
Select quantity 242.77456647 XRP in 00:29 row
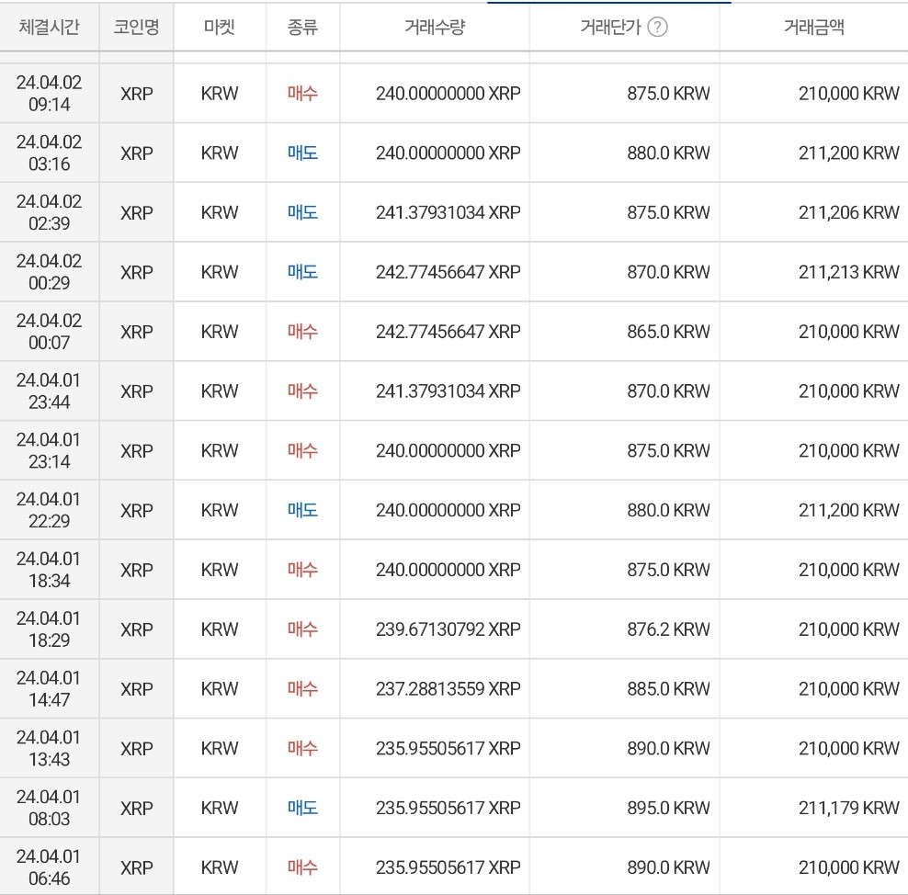coord(448,272)
